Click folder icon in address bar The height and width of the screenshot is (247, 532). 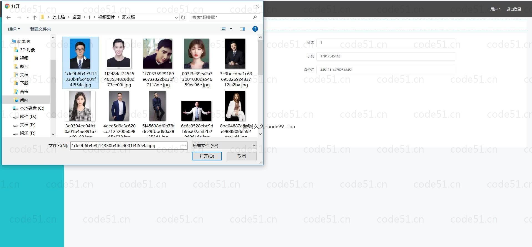point(42,17)
